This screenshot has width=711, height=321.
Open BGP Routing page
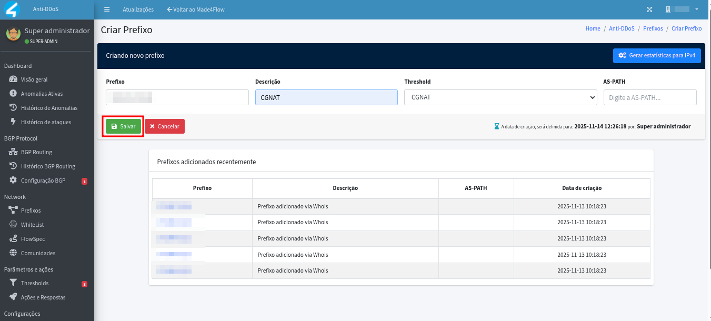click(36, 152)
